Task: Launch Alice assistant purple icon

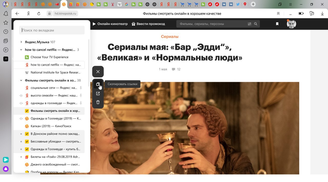Action: 6,169
